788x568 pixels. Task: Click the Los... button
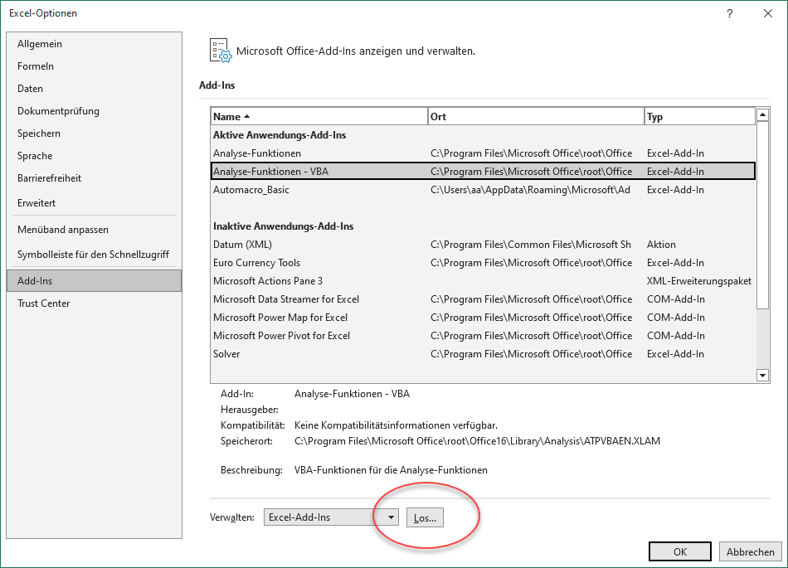point(426,517)
